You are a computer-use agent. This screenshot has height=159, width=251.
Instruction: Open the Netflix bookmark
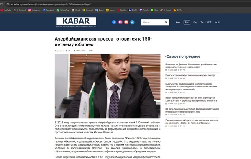click(x=121, y=10)
